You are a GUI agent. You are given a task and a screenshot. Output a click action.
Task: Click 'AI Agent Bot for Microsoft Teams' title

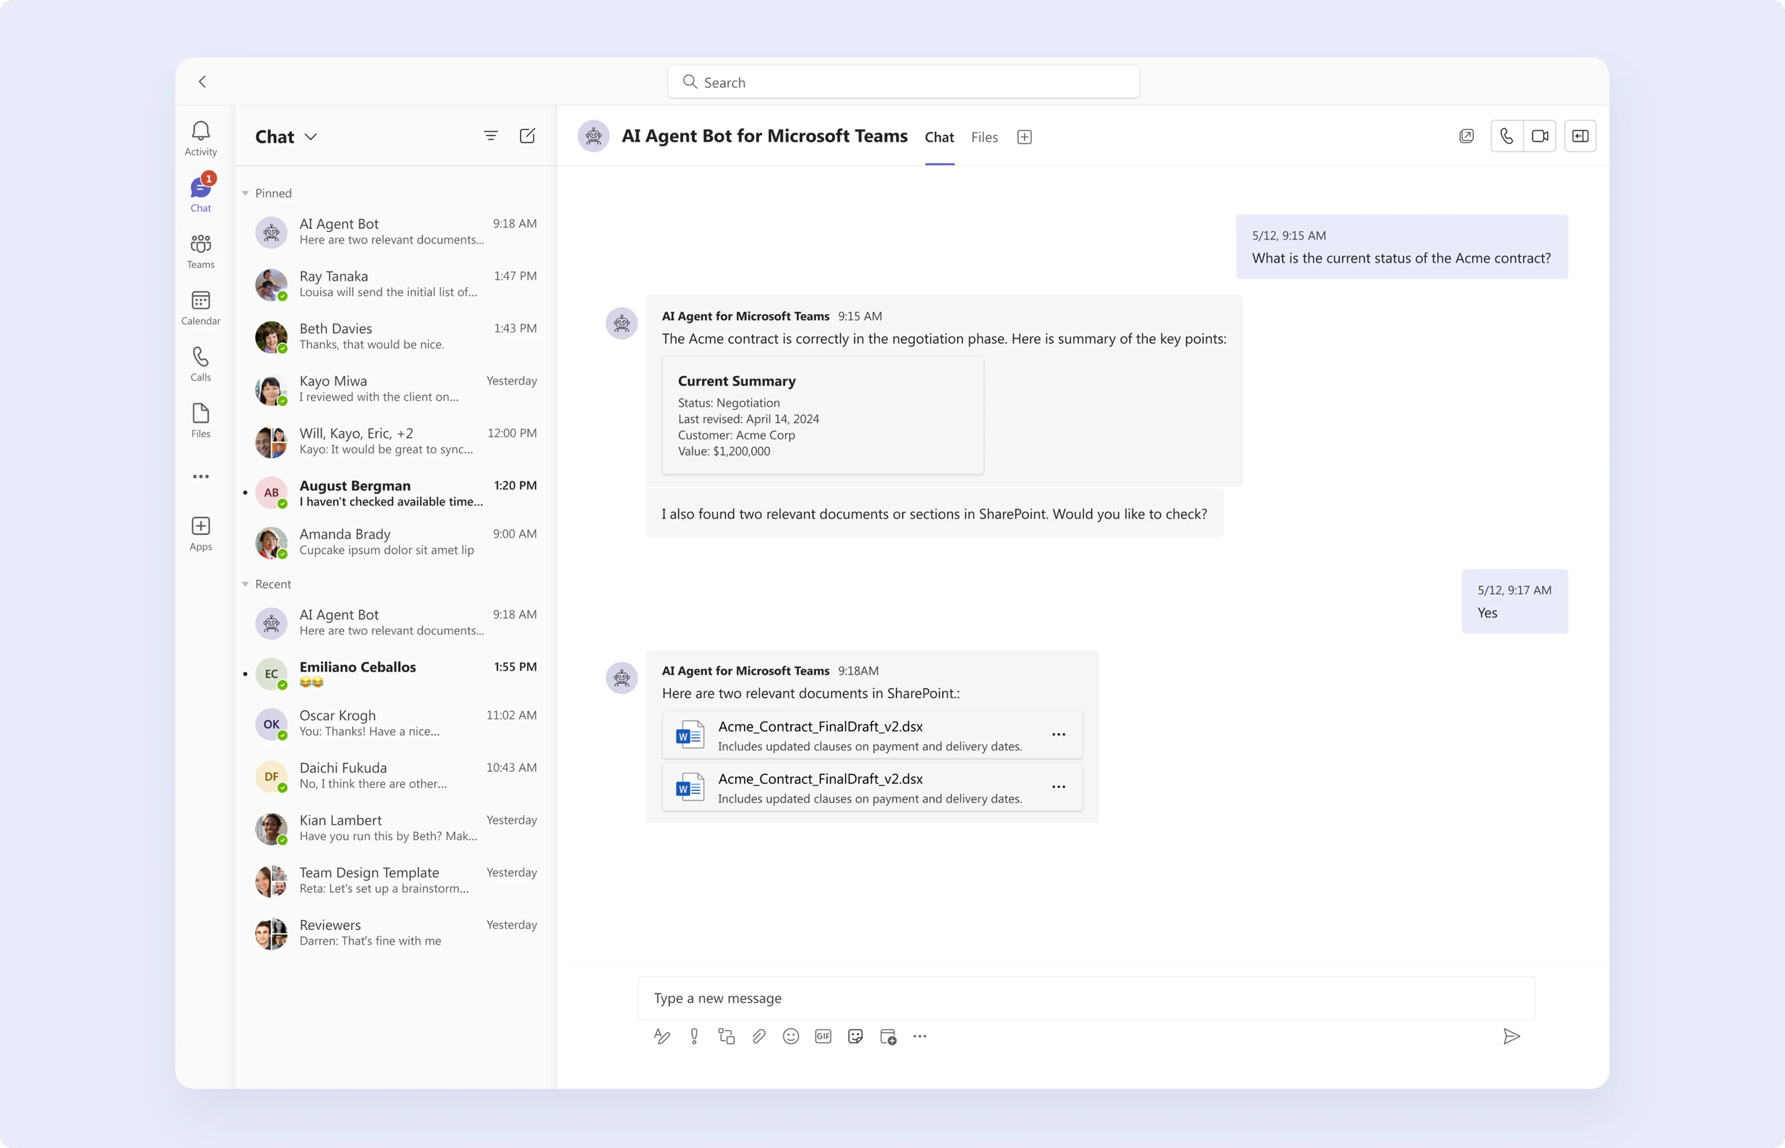[x=764, y=136]
